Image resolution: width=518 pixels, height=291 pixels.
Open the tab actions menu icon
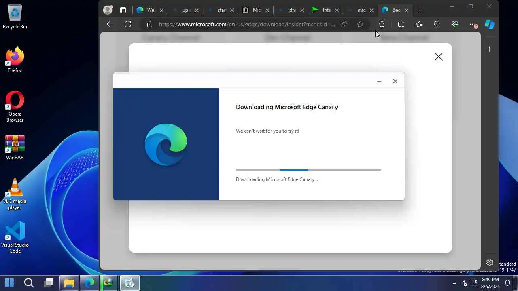tap(123, 10)
